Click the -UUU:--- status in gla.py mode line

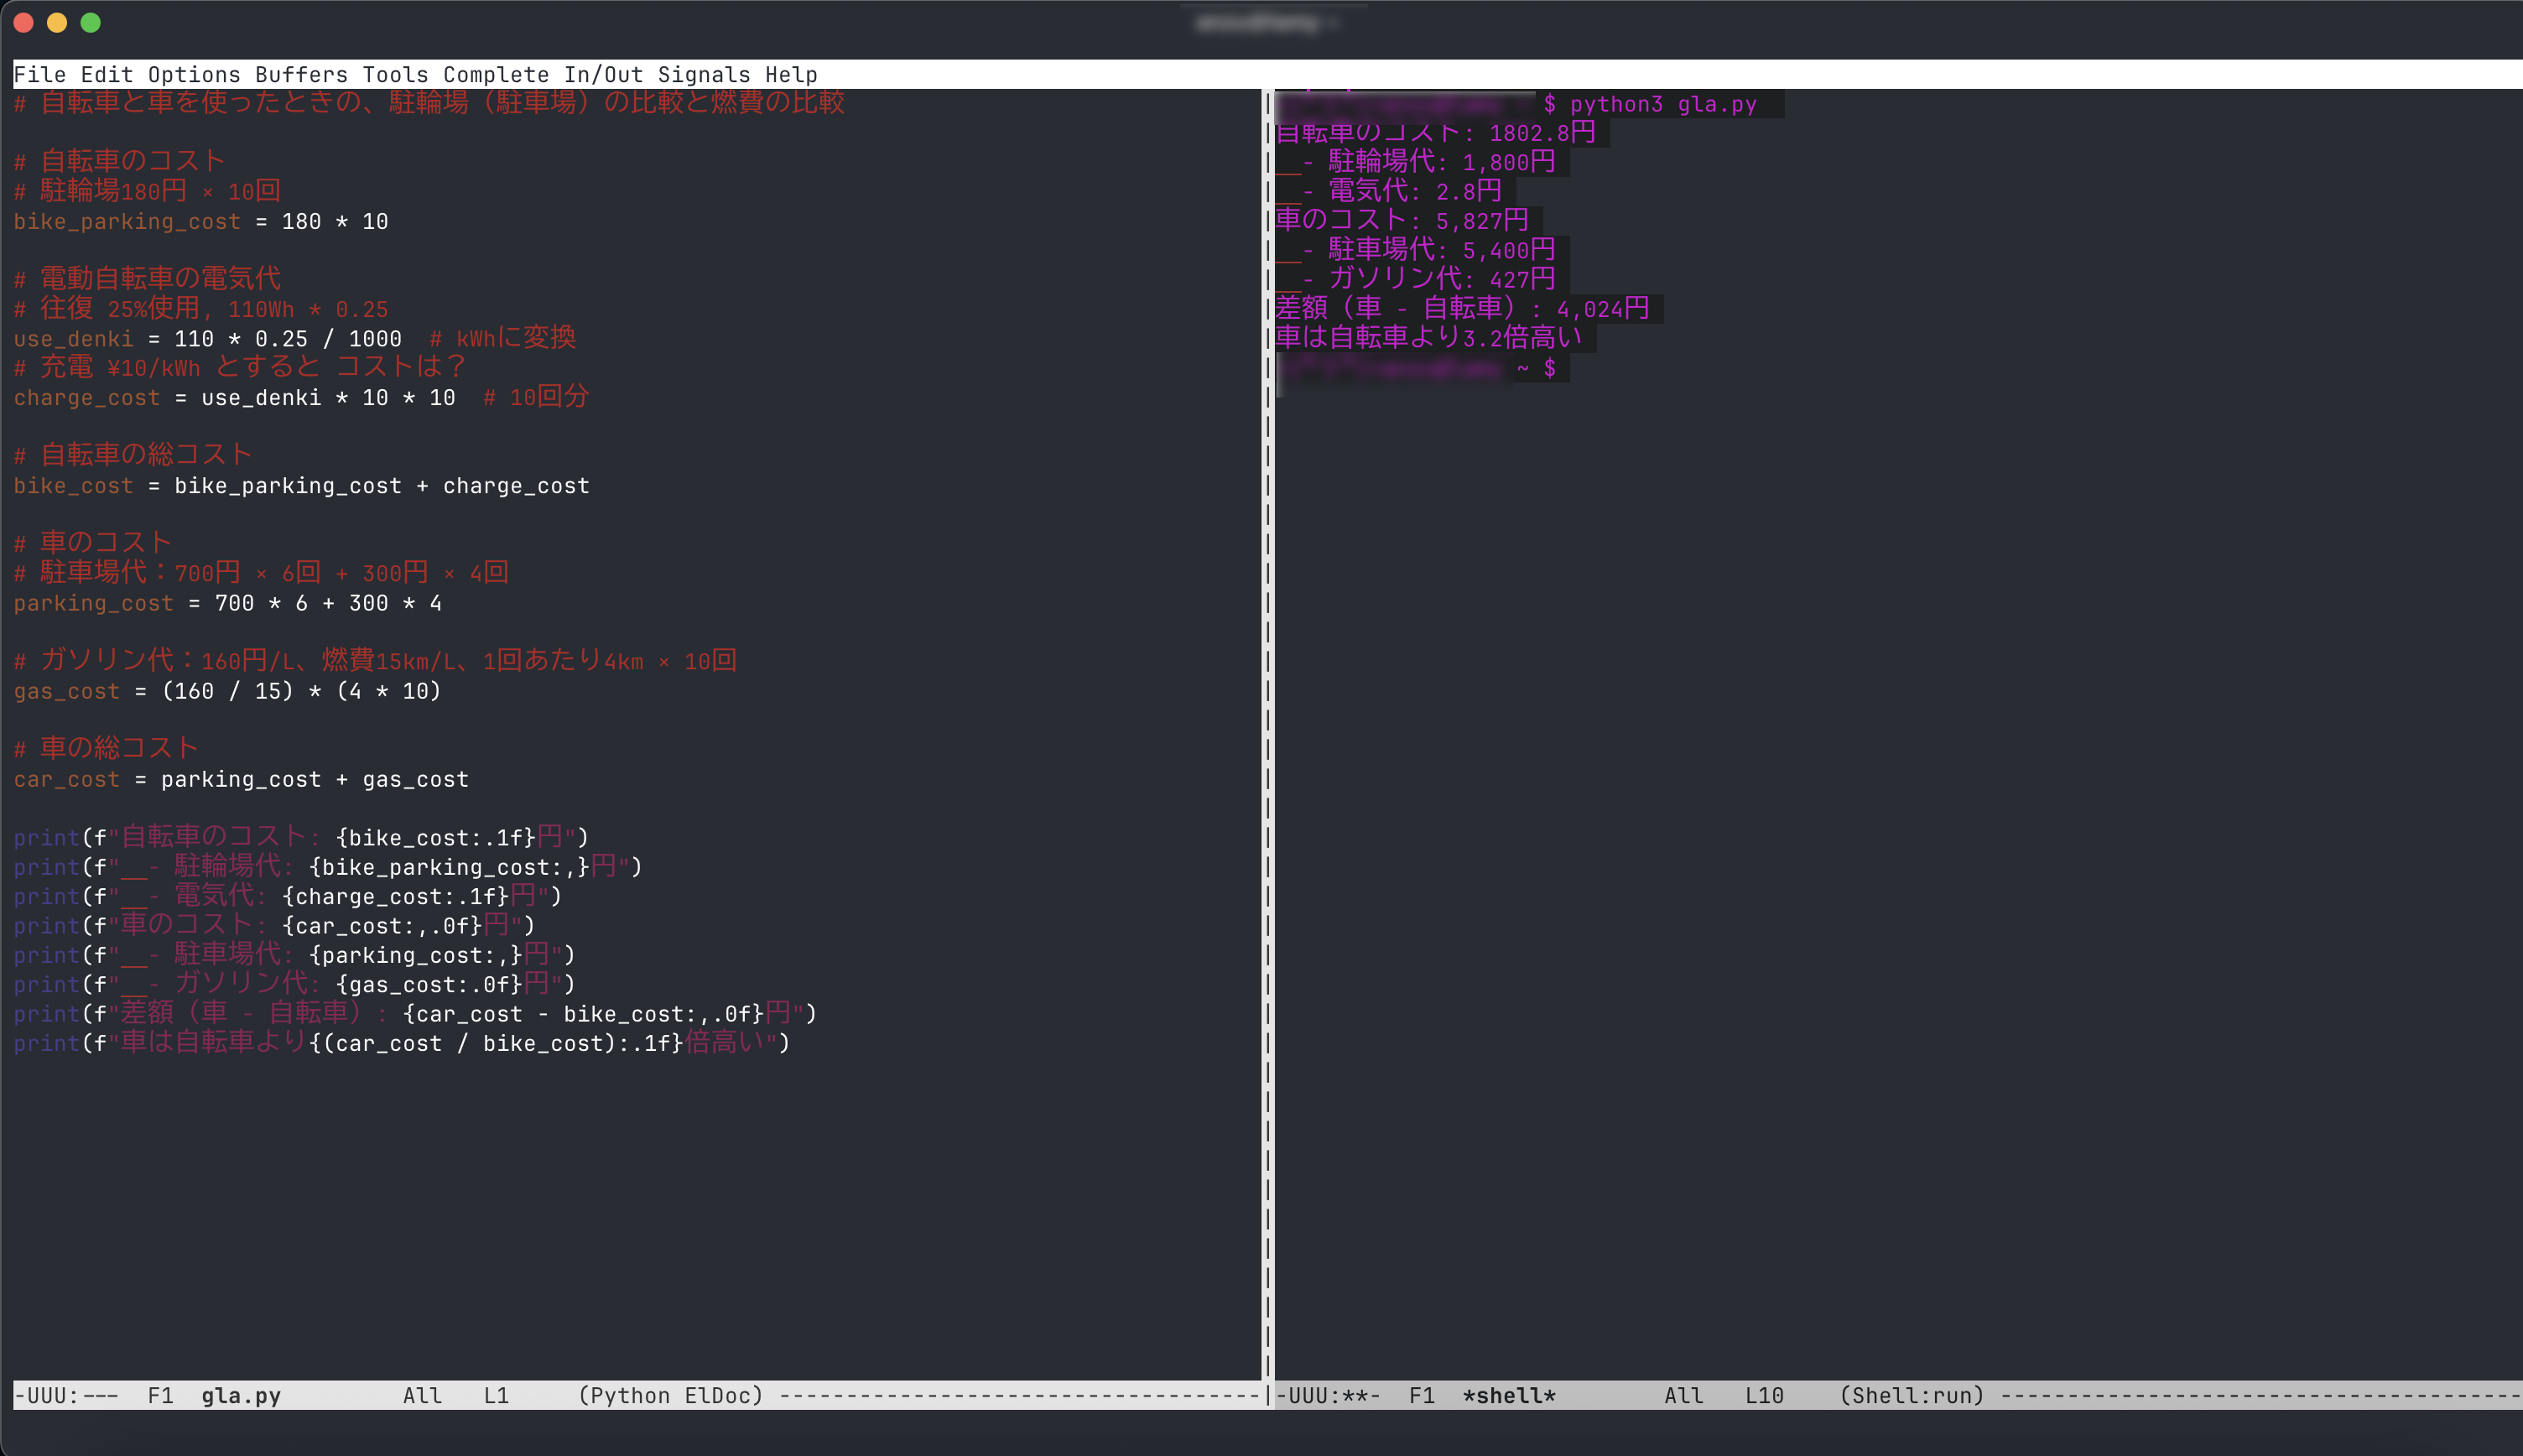coord(66,1396)
